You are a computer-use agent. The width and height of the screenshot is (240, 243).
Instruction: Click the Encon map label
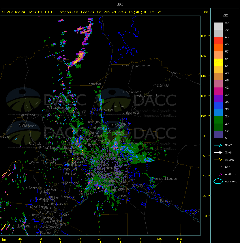click(x=173, y=73)
